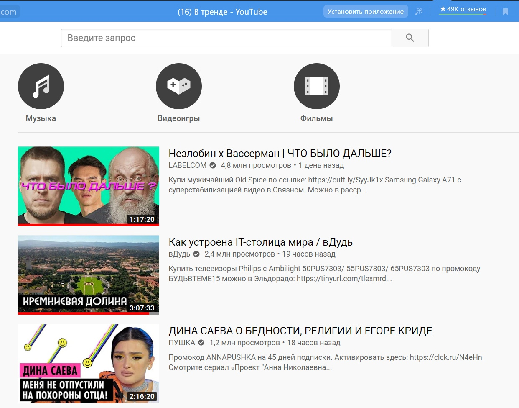
Task: Open the Фильмы film strip icon
Action: 317,86
